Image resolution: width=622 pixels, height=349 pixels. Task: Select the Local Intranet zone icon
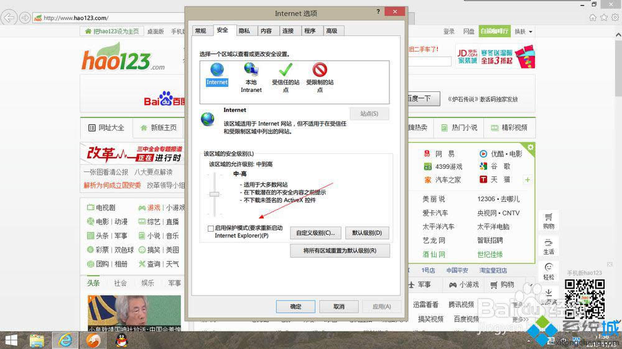point(251,70)
